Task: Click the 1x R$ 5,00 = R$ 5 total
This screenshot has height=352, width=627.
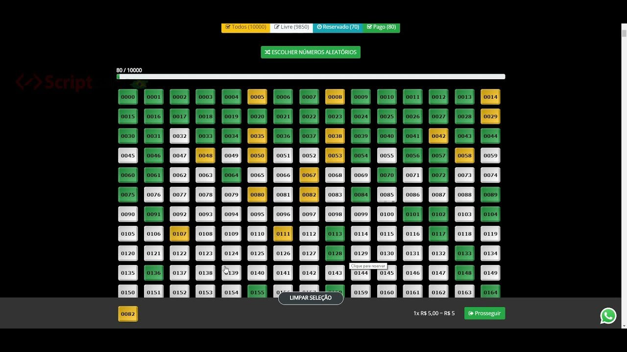Action: (x=434, y=313)
